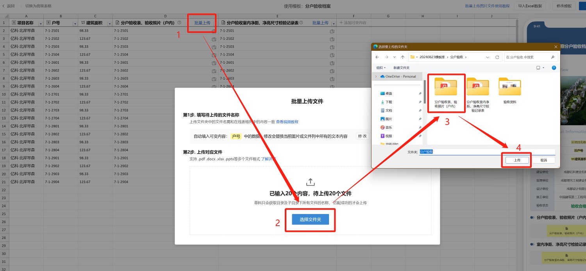Expand the OneDrive - Personal tree node

376,77
